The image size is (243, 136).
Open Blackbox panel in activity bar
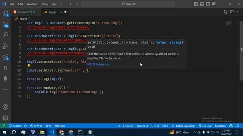(x=5, y=68)
